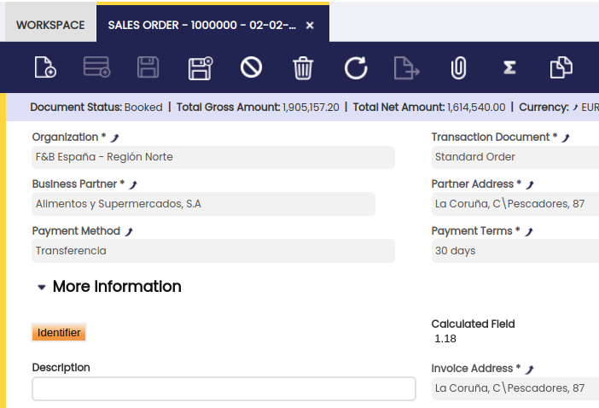Click the Save and Close toolbar icon
599x408 pixels.
[201, 67]
